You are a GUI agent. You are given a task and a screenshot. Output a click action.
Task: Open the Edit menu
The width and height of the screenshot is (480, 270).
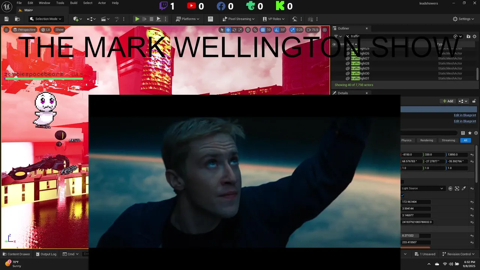[30, 3]
